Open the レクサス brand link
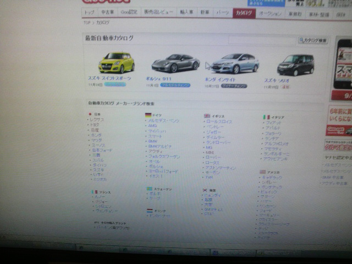 (97, 120)
